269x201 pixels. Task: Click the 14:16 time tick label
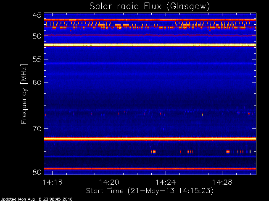point(53,182)
